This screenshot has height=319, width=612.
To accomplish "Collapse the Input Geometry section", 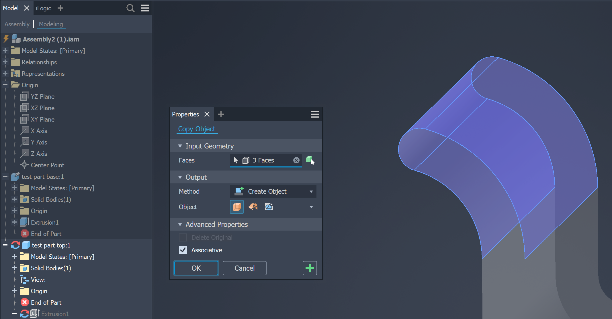I will (180, 146).
